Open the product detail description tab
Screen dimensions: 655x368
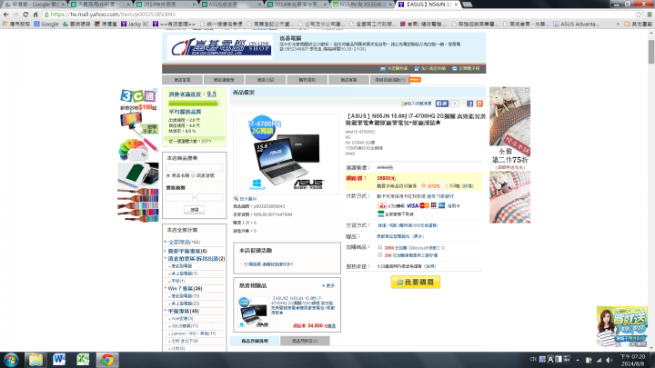click(255, 341)
